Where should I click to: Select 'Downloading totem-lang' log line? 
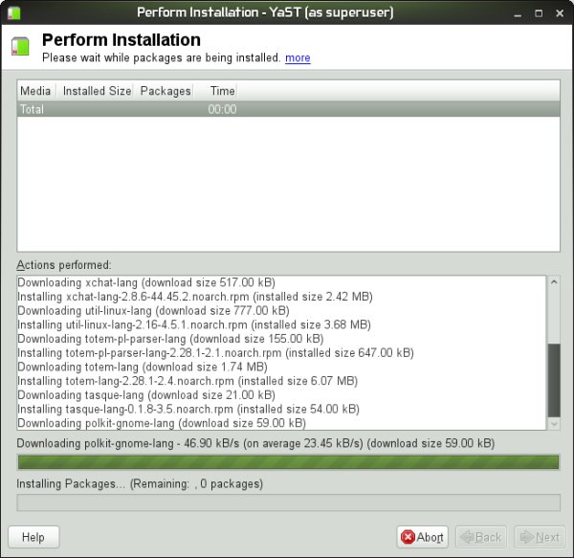(x=143, y=367)
